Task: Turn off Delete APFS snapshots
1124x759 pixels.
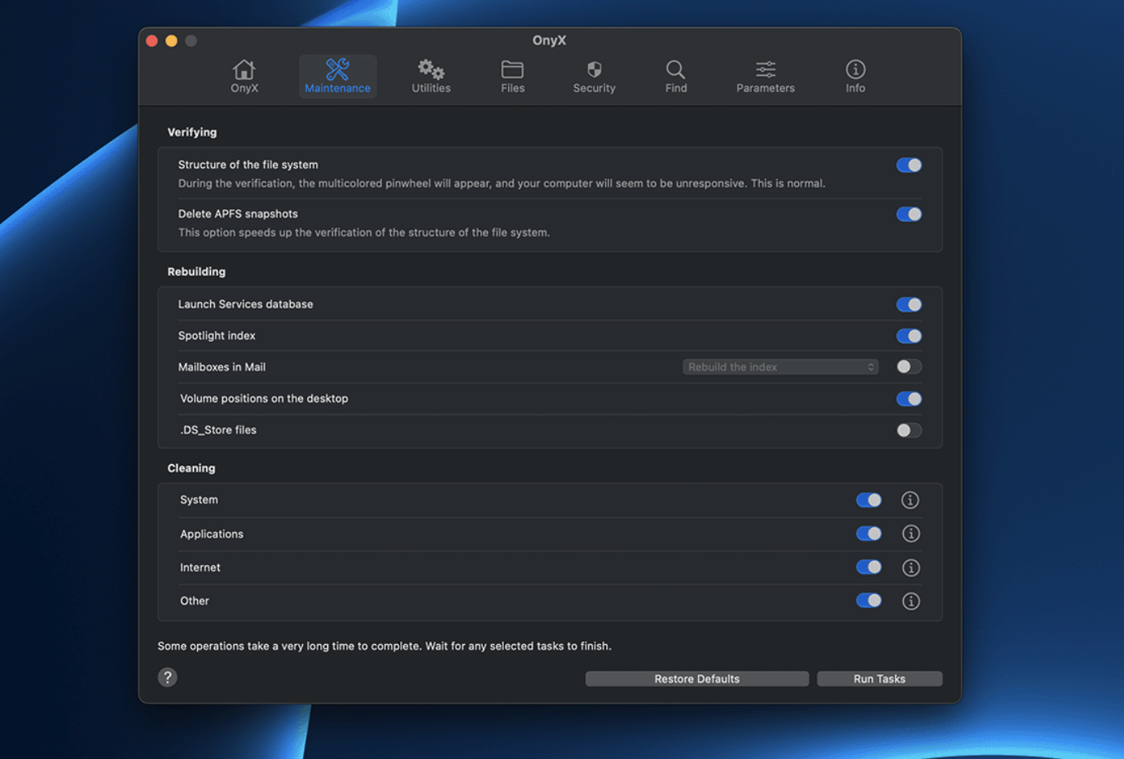Action: point(908,214)
